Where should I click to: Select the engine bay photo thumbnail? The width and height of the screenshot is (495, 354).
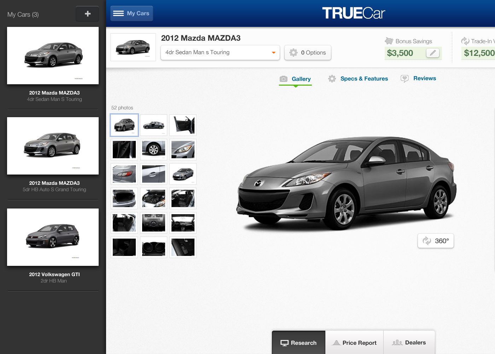tap(153, 198)
